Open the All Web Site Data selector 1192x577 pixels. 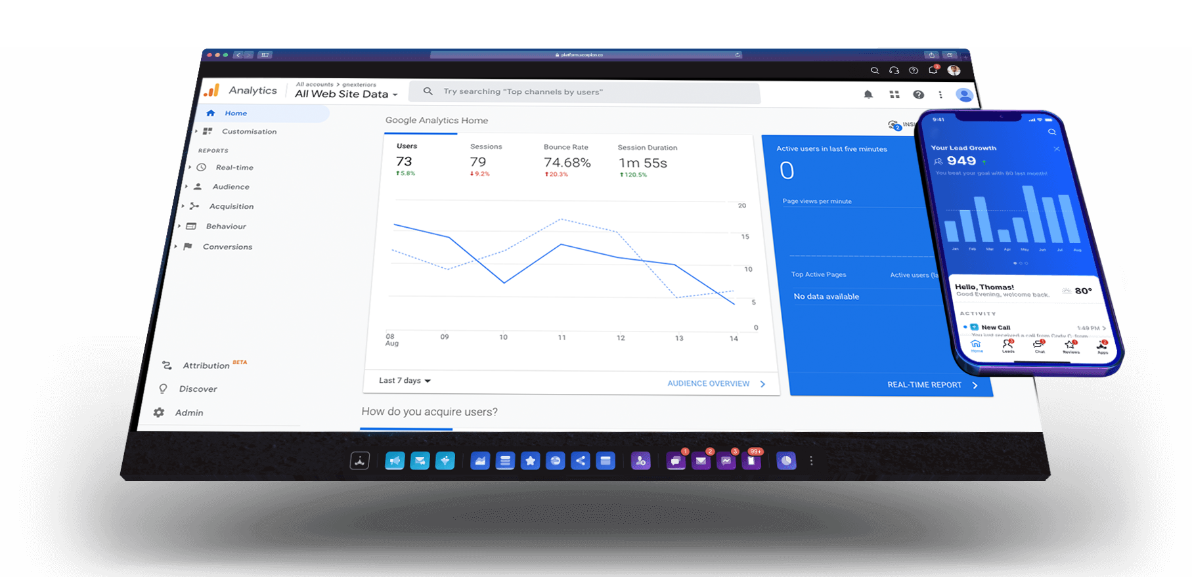tap(346, 94)
